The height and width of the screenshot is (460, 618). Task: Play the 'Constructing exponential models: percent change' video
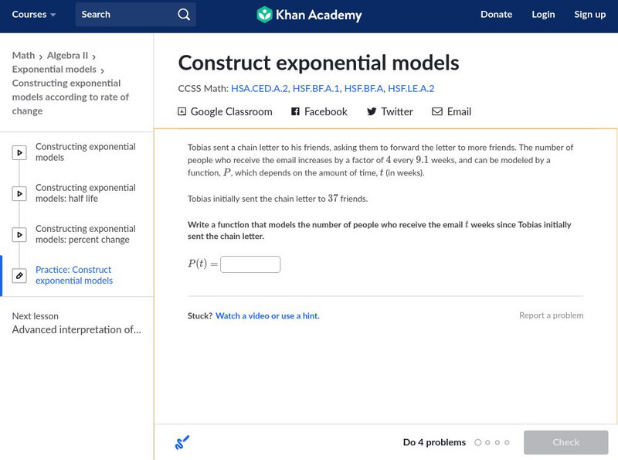19,234
